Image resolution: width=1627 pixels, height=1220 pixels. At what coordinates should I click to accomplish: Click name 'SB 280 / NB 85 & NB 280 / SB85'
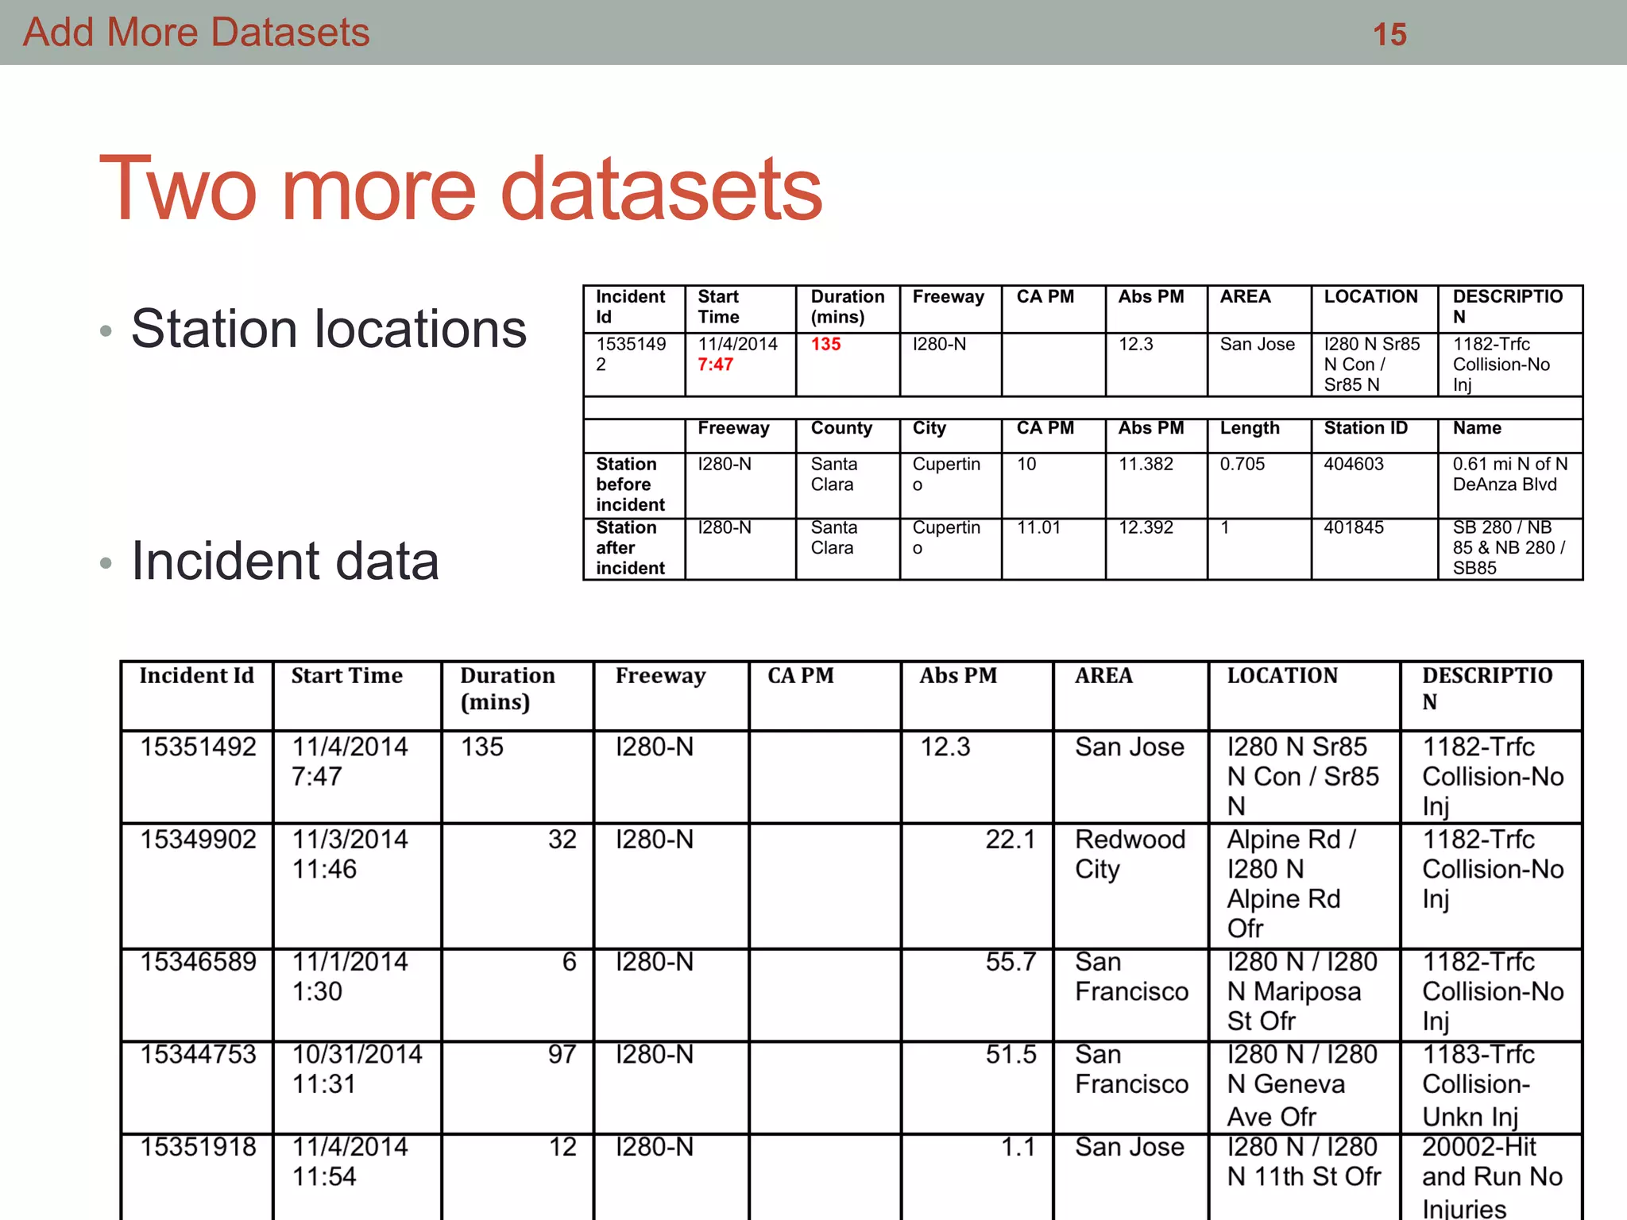pyautogui.click(x=1509, y=548)
